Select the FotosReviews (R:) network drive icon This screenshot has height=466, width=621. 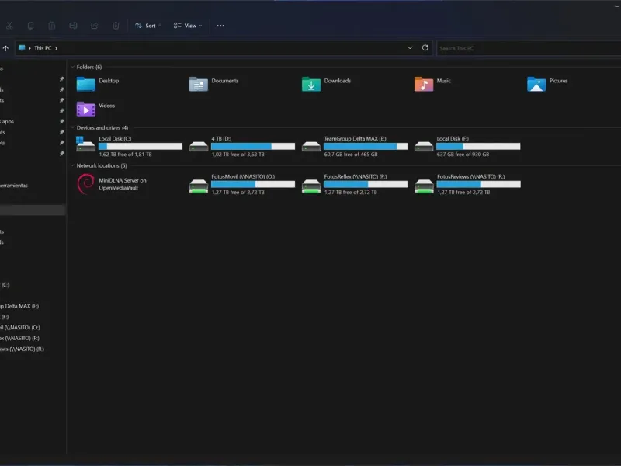(x=424, y=186)
